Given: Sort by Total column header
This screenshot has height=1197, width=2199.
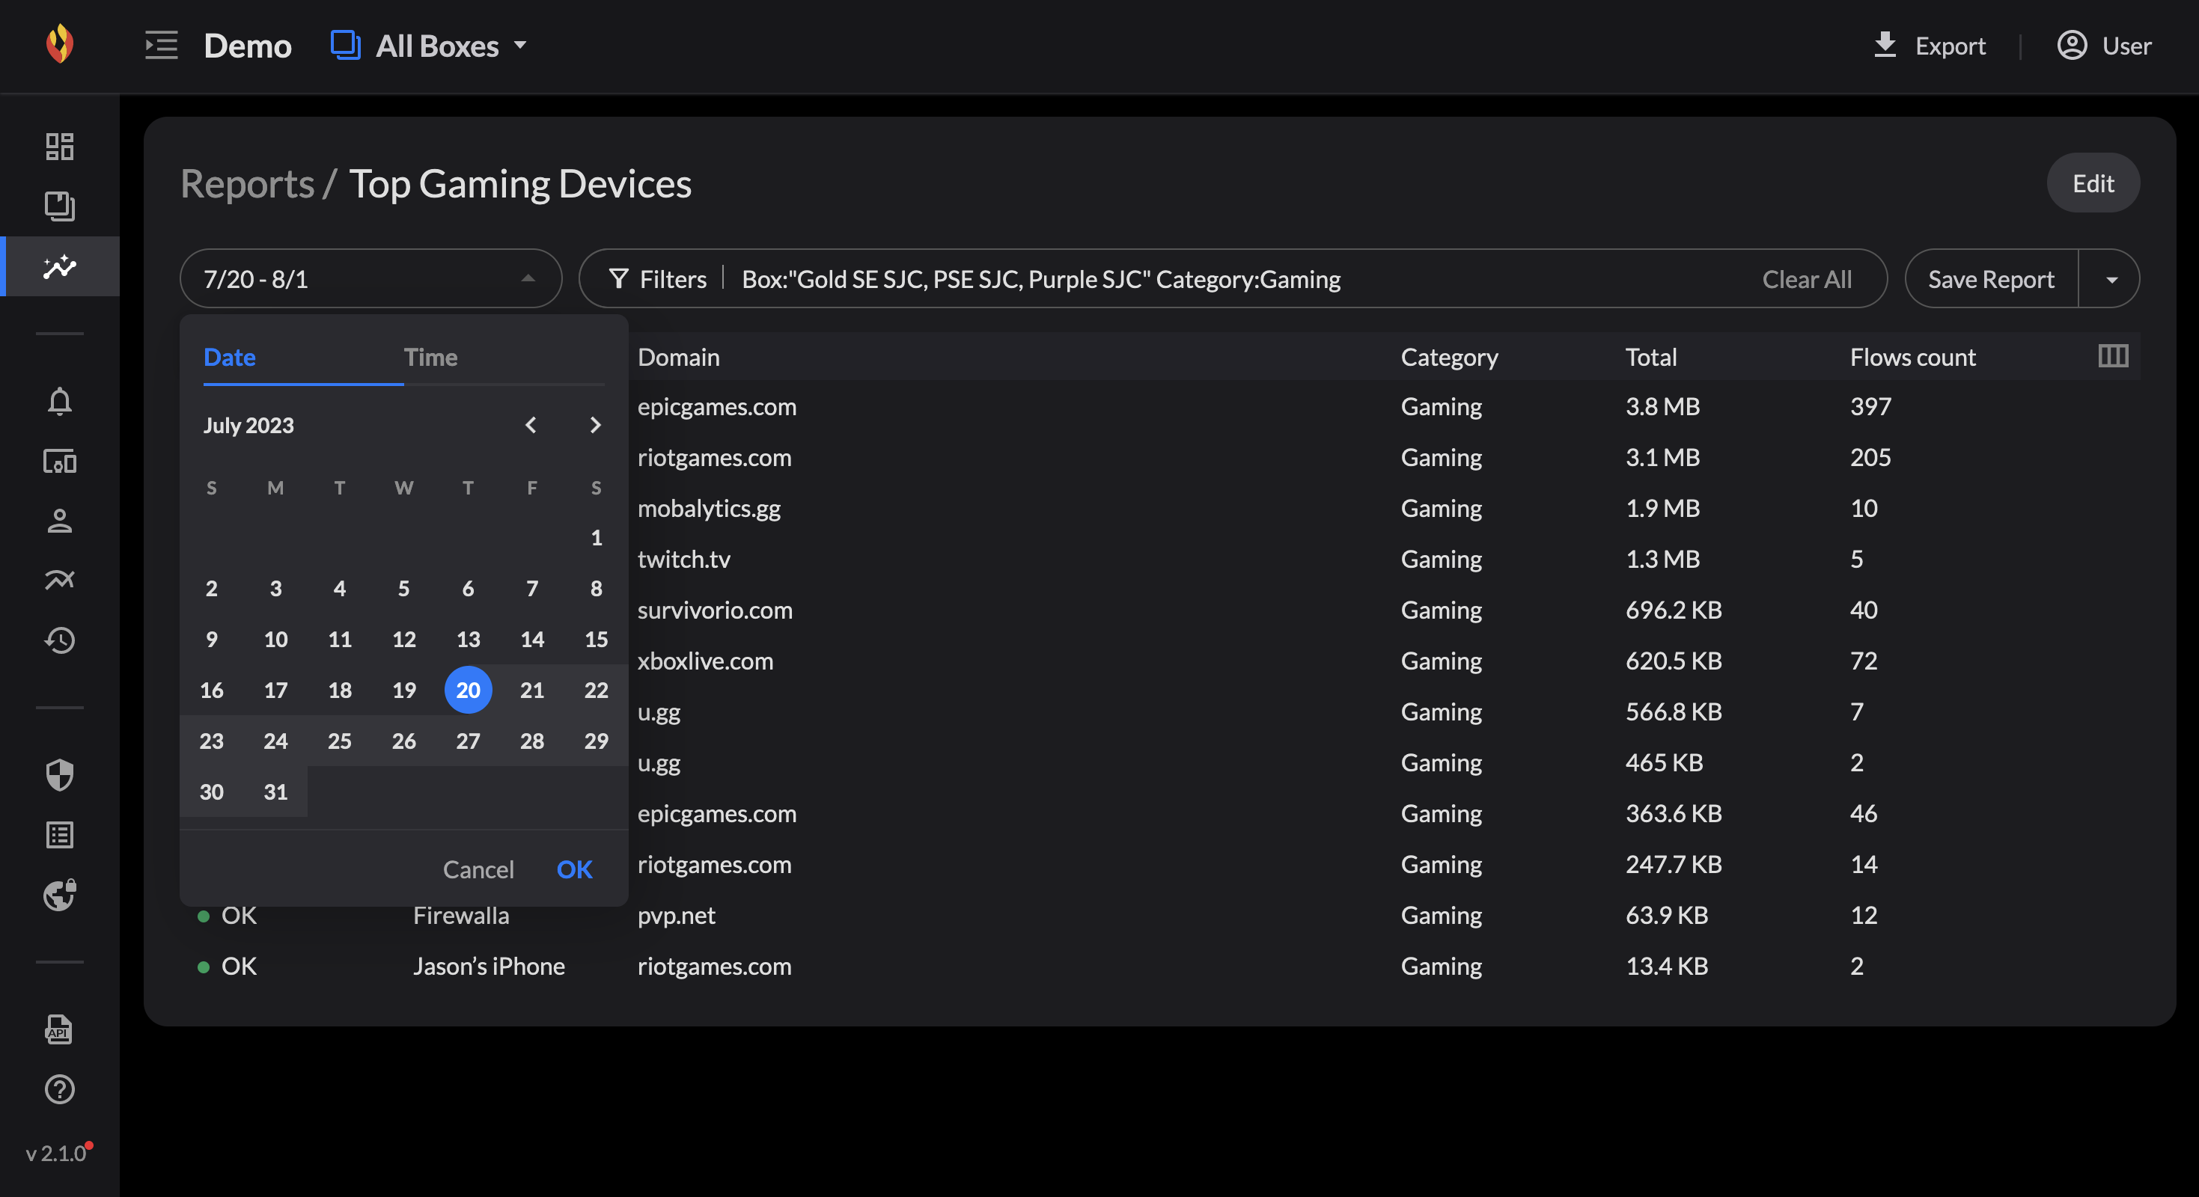Looking at the screenshot, I should tap(1651, 357).
